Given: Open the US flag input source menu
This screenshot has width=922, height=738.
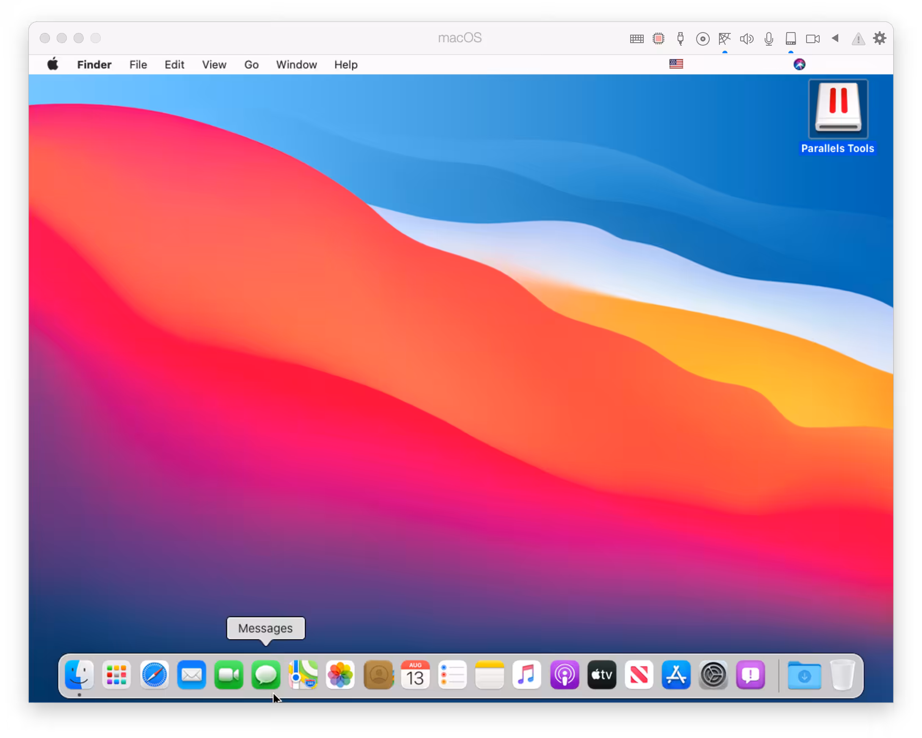Looking at the screenshot, I should pyautogui.click(x=676, y=64).
